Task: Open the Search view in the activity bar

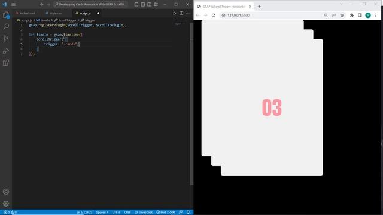Action: tap(6, 26)
